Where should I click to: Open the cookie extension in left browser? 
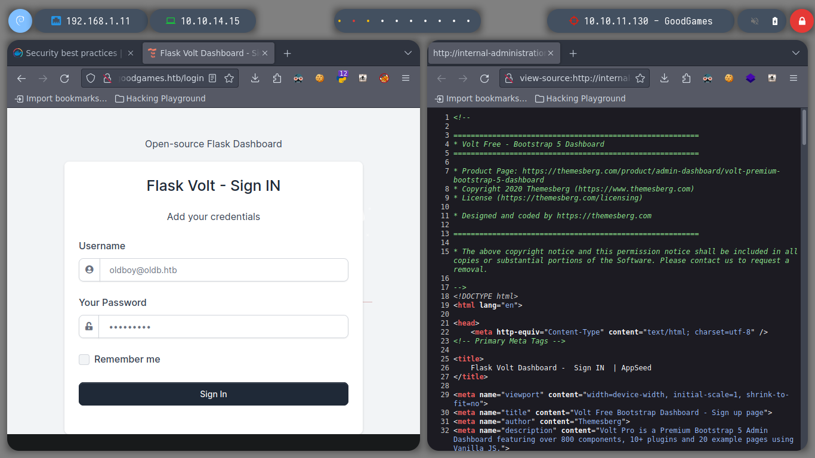[x=320, y=78]
